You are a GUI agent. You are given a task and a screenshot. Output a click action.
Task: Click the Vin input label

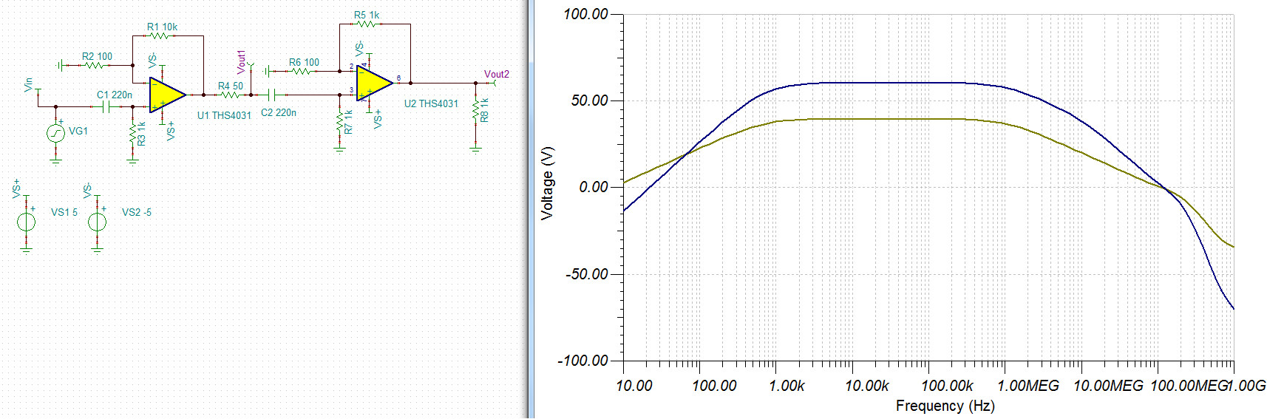[28, 84]
